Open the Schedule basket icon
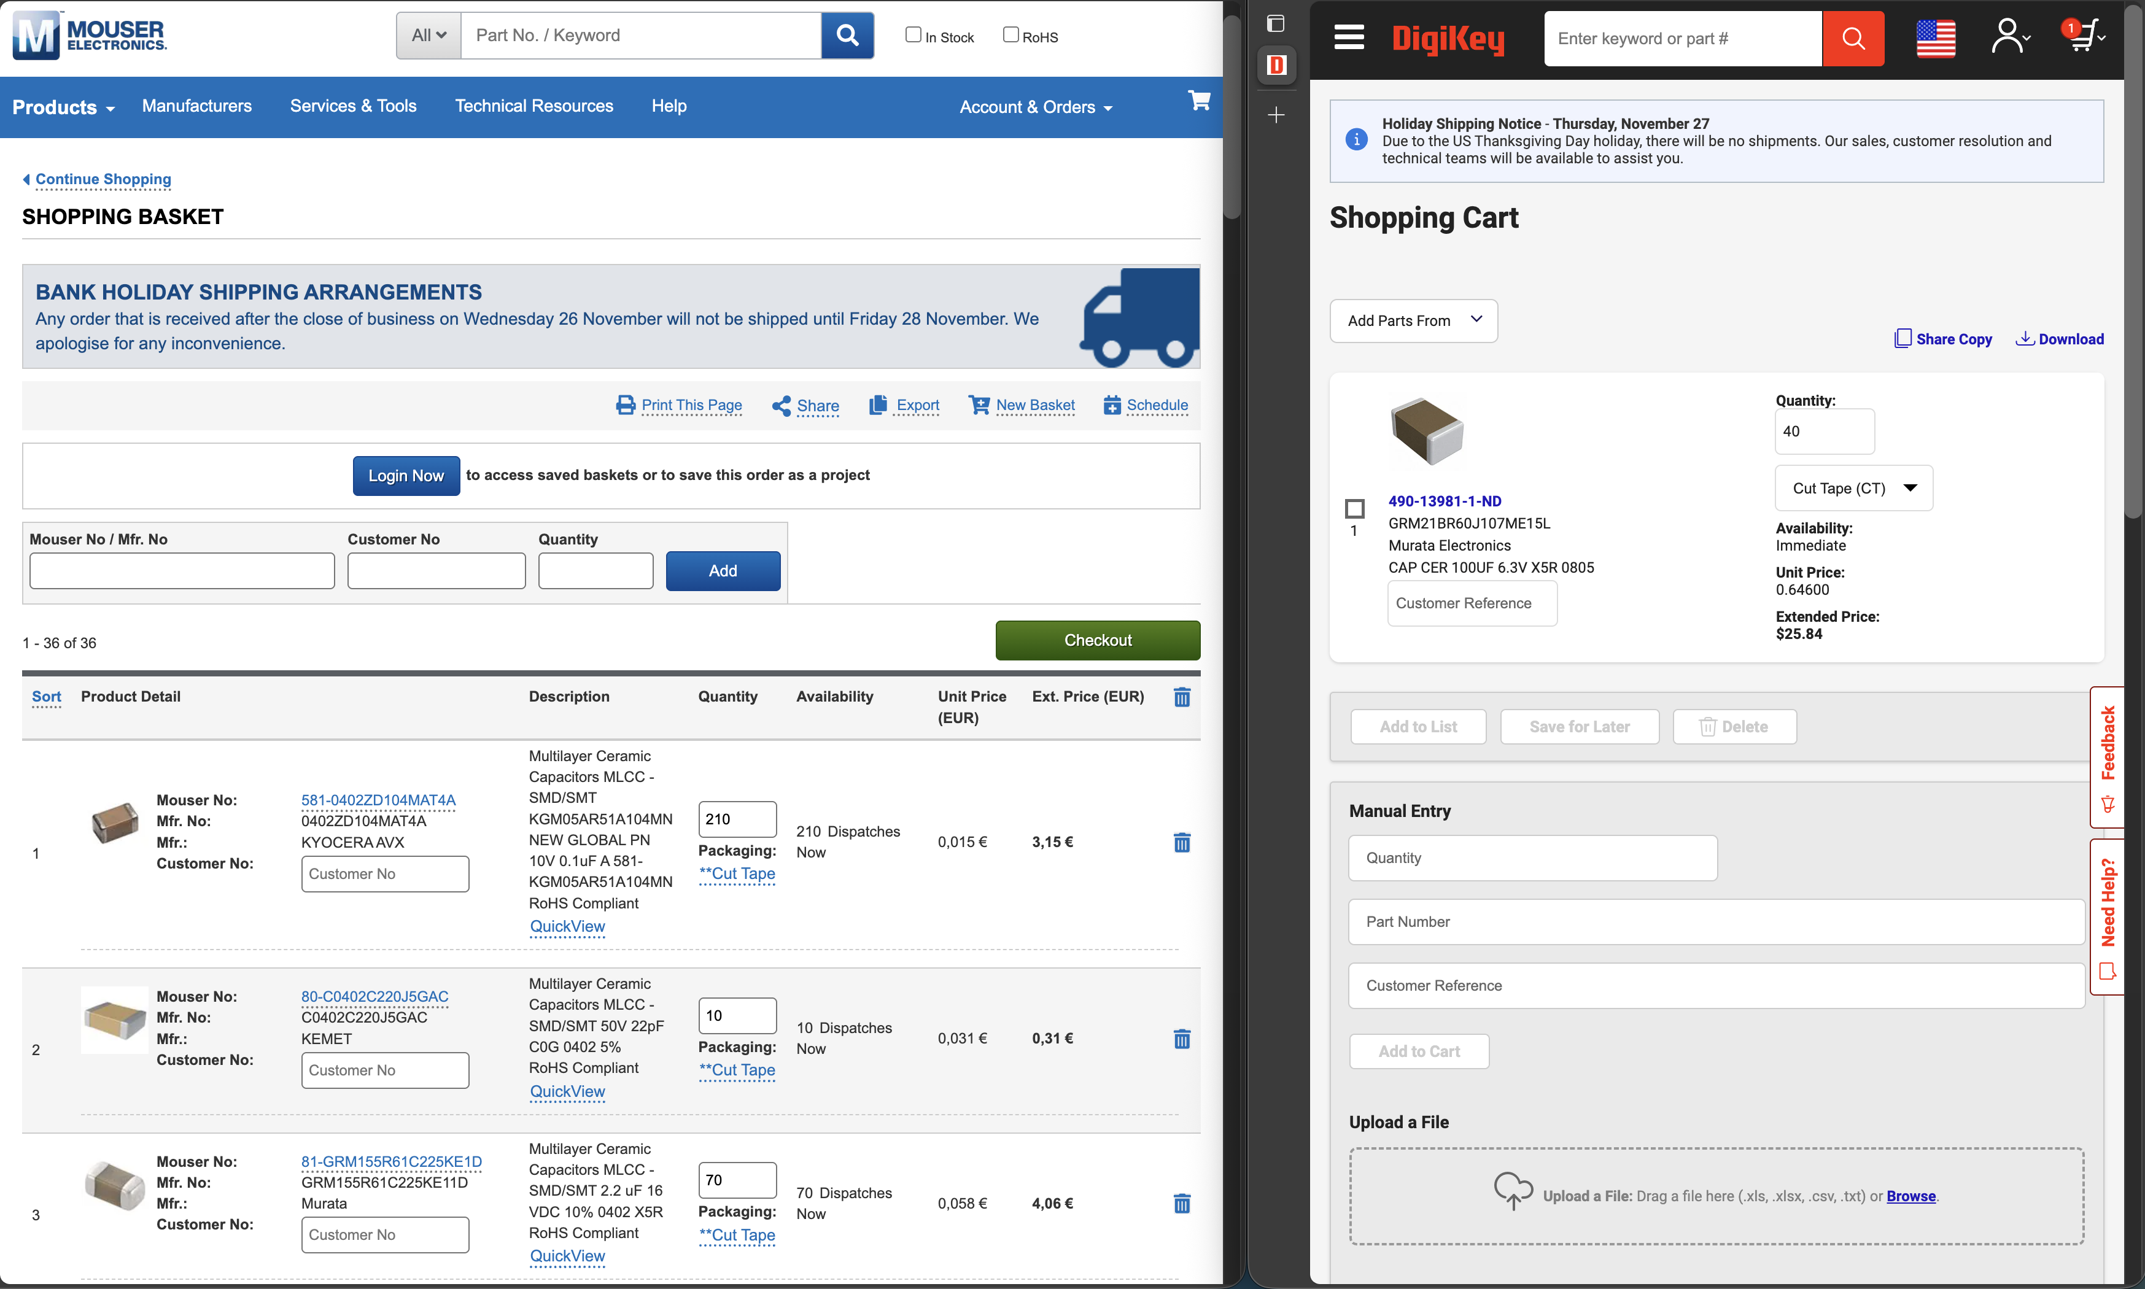This screenshot has width=2145, height=1289. [x=1113, y=405]
